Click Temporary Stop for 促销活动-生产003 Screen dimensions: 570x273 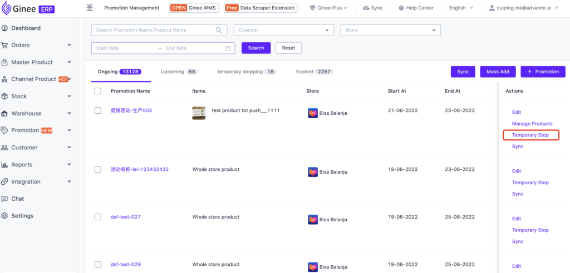click(530, 135)
